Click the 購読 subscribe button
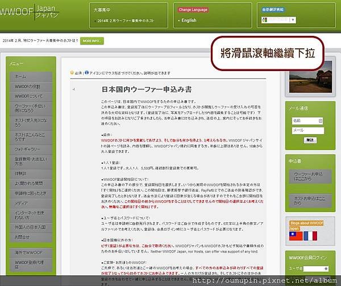The image size is (341, 286). (310, 140)
